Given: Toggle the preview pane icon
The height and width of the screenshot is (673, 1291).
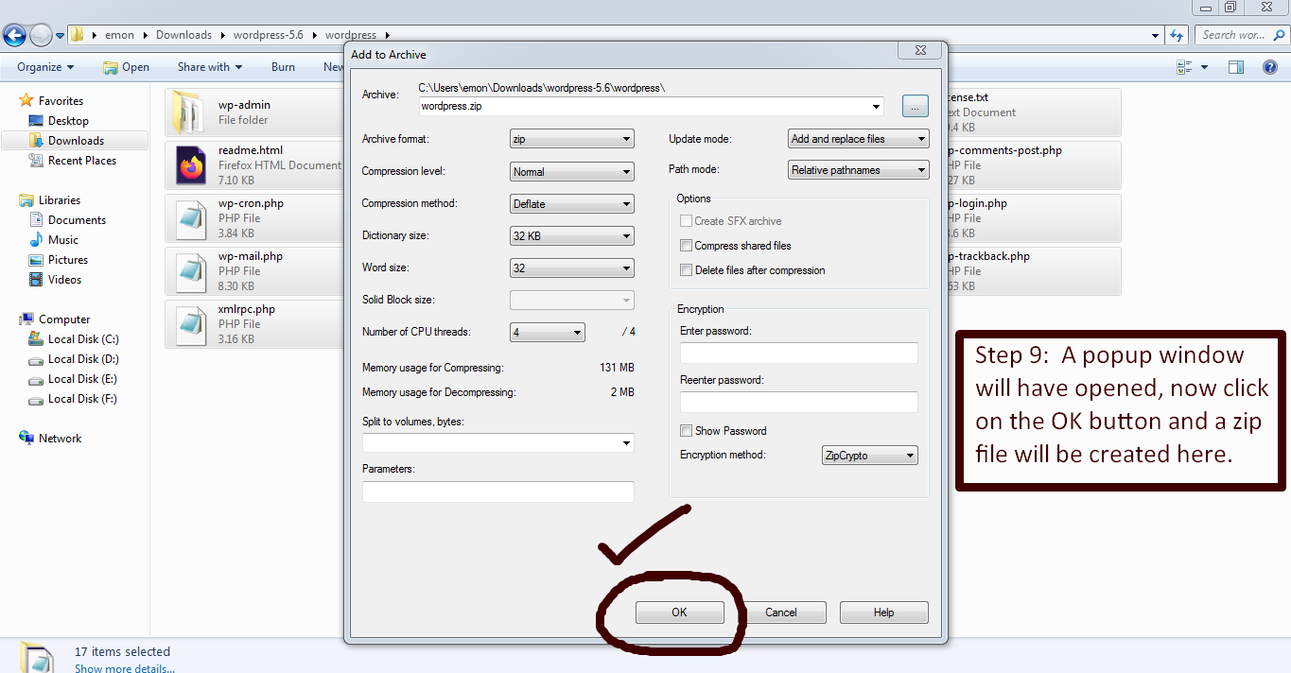Looking at the screenshot, I should pyautogui.click(x=1236, y=67).
